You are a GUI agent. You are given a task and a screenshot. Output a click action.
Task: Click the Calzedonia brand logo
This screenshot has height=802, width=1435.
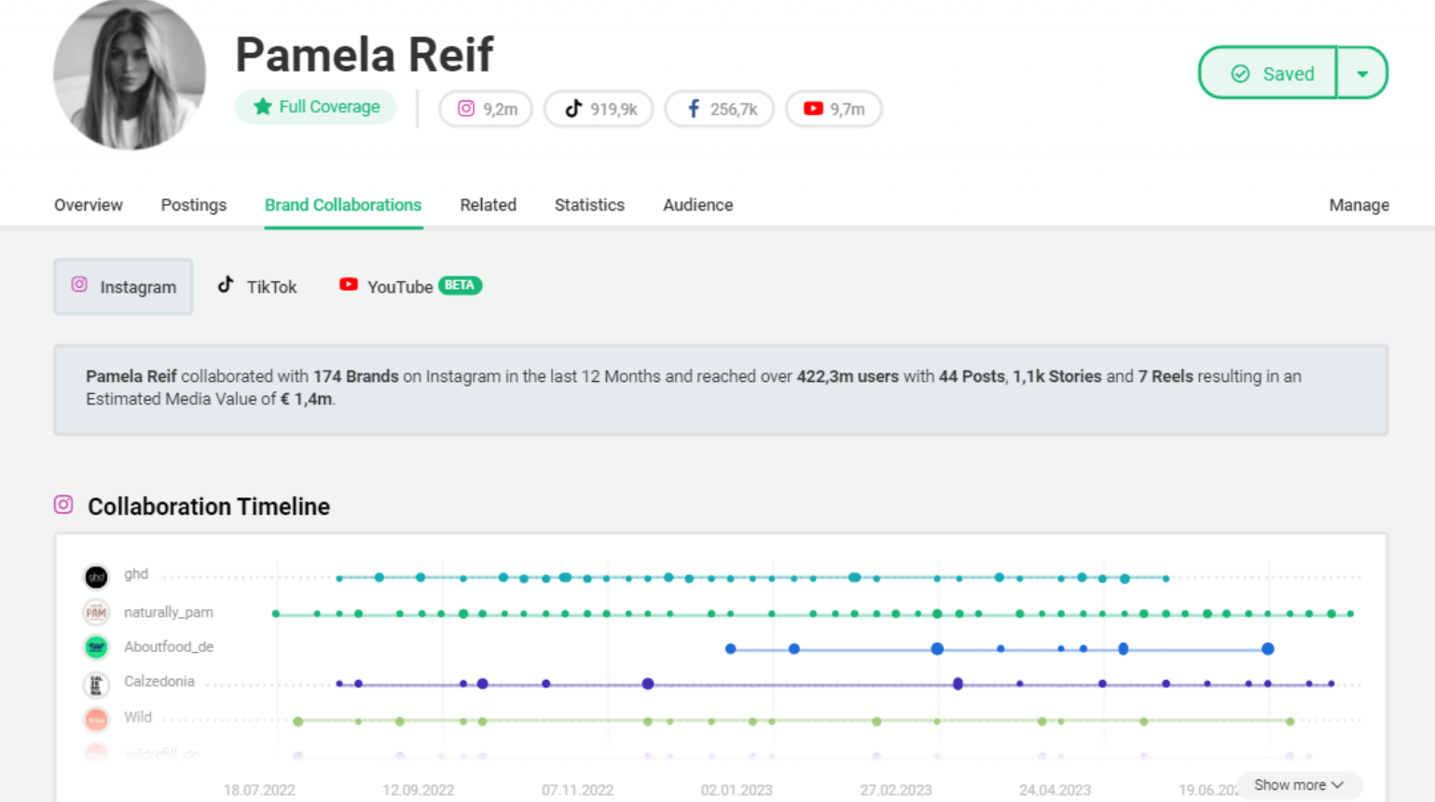coord(96,685)
